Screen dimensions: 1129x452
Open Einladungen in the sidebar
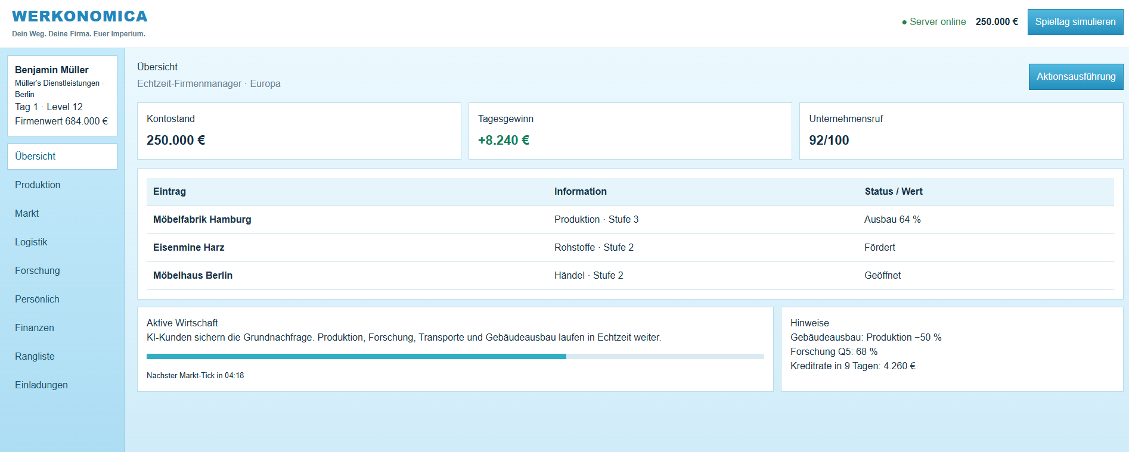click(62, 385)
